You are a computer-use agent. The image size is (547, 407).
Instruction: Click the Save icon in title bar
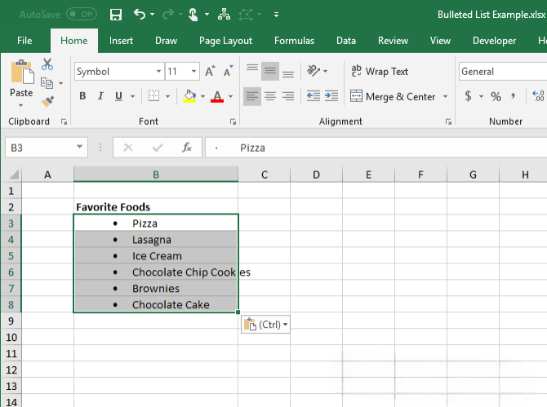coord(115,15)
